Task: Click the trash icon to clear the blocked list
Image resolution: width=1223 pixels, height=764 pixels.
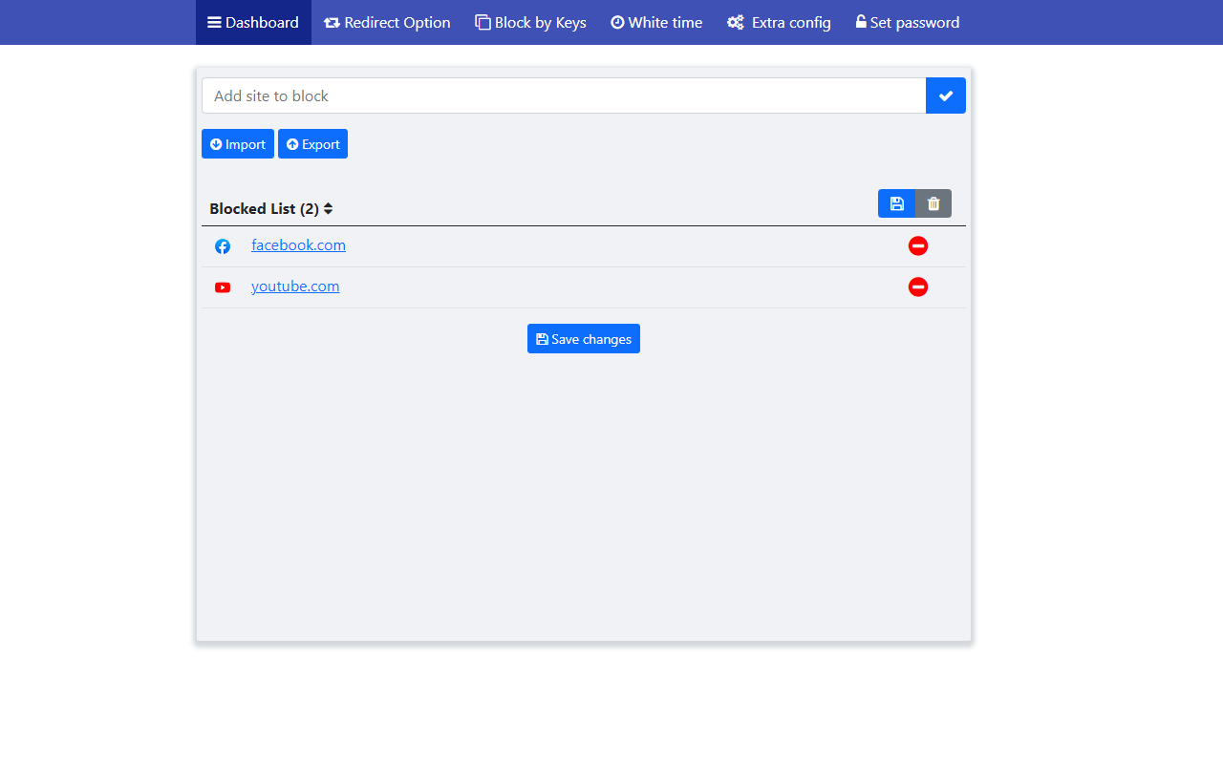Action: (x=933, y=203)
